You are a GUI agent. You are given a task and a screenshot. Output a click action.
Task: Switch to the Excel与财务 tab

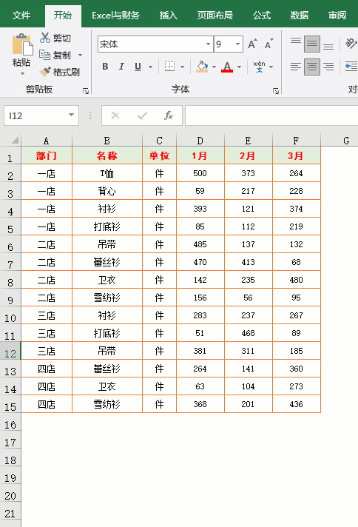(115, 15)
